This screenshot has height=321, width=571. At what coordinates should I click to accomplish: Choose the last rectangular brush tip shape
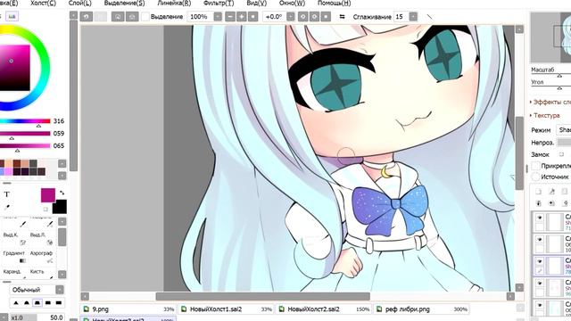coord(59,303)
